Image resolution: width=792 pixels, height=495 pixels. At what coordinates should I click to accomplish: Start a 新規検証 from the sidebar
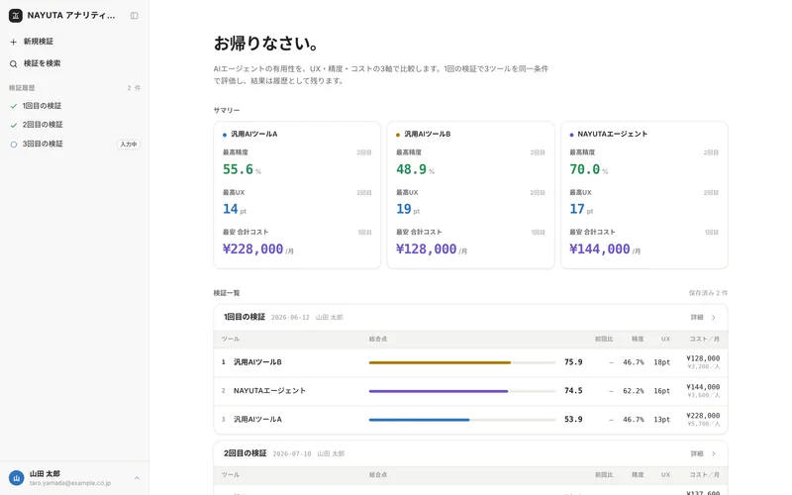point(74,42)
